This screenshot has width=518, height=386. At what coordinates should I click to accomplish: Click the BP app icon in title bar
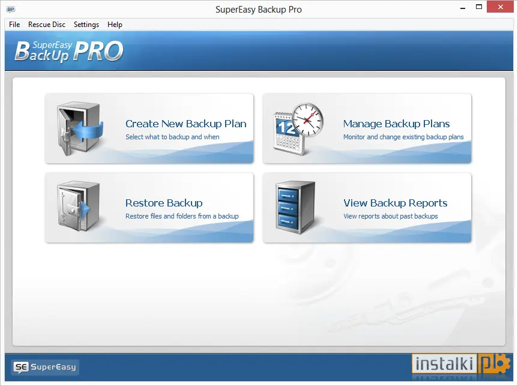(11, 9)
